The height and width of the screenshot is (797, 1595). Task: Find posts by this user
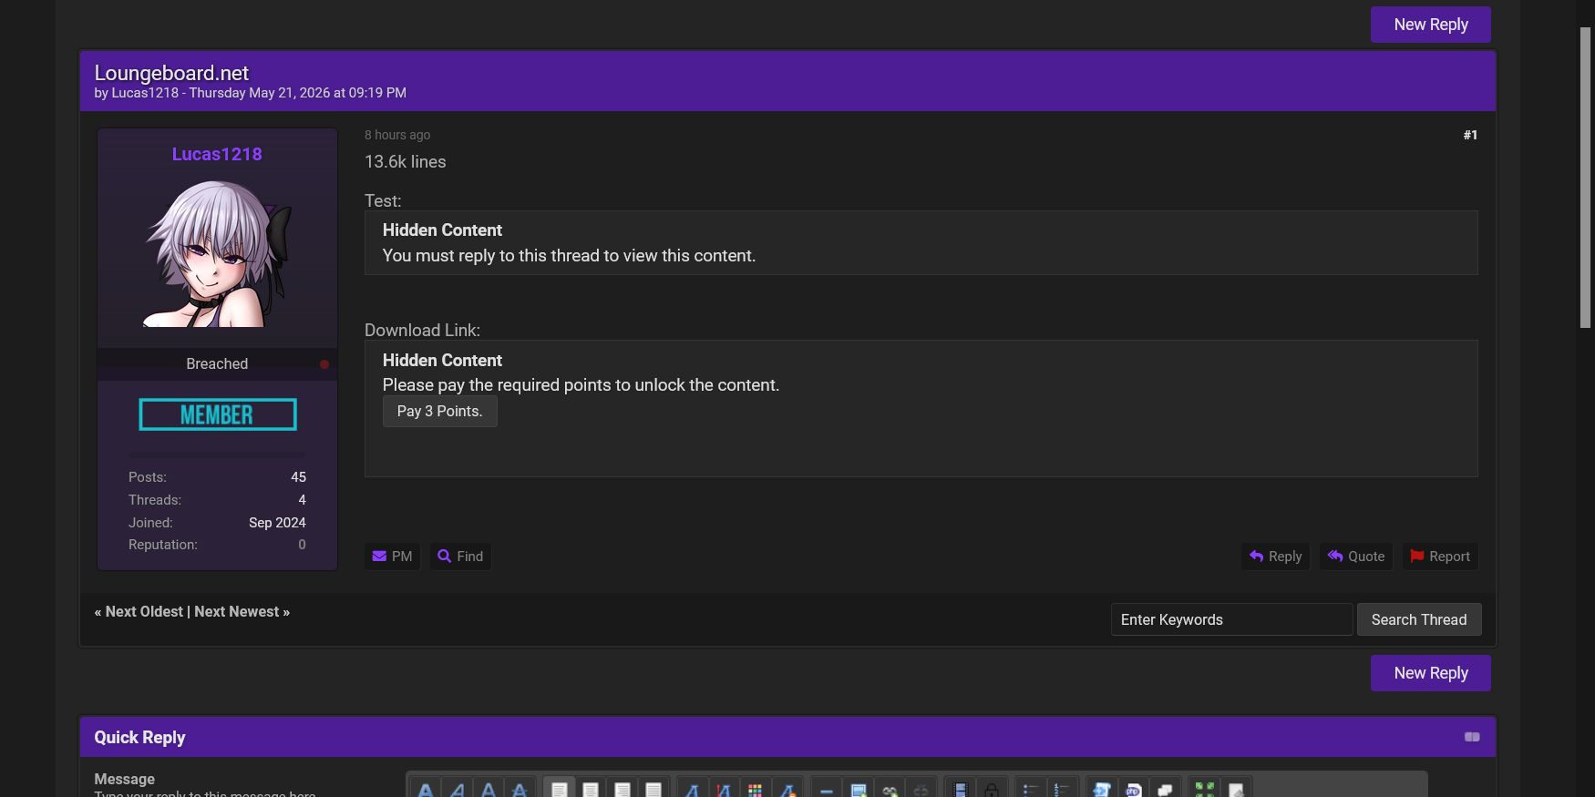coord(460,557)
